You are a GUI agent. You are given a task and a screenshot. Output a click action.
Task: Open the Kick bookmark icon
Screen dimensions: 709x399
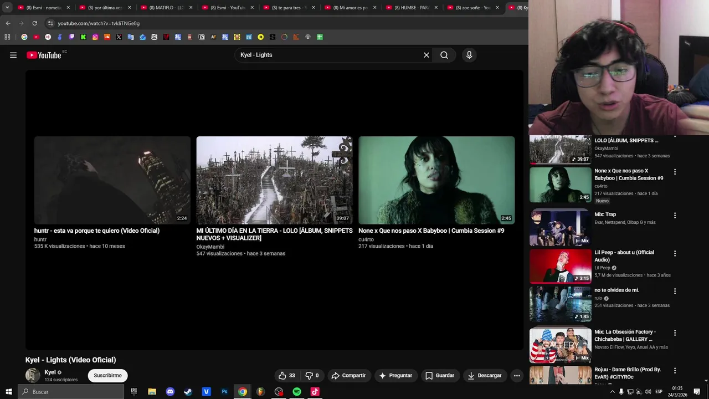(x=83, y=37)
